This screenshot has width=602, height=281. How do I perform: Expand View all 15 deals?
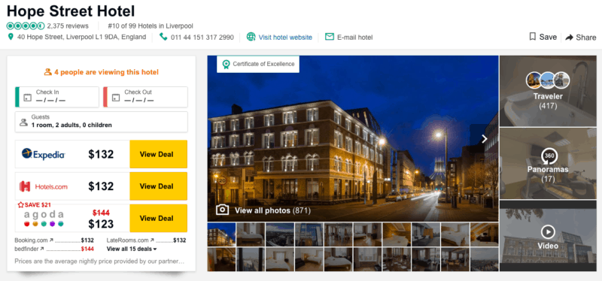tap(132, 249)
